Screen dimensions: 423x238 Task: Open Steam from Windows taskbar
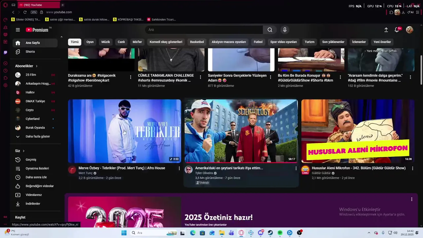click(x=270, y=233)
